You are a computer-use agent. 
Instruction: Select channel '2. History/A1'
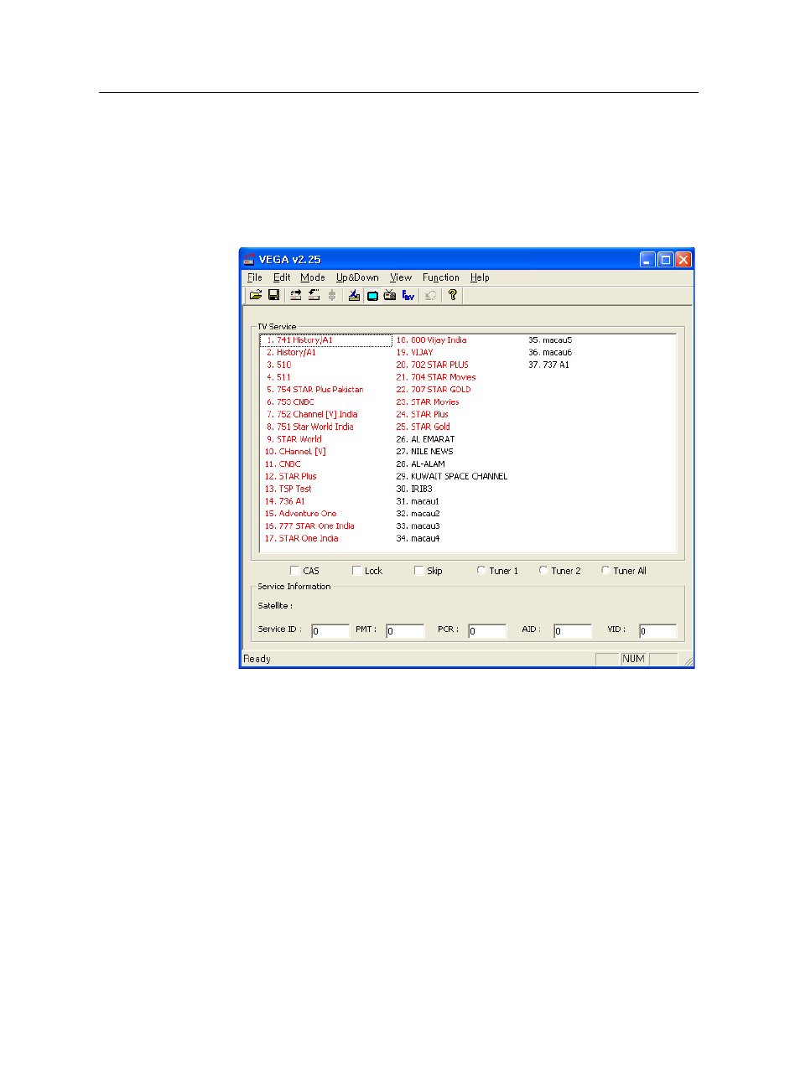(x=291, y=353)
